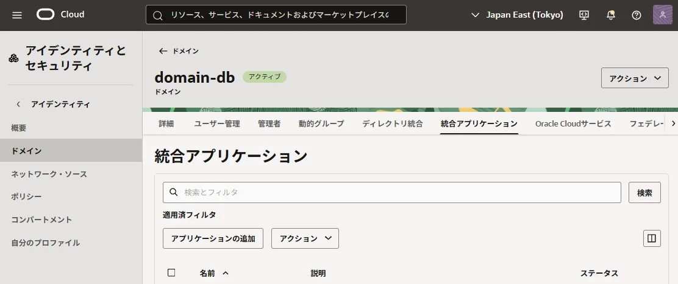
Task: Click the identity and security cubes icon
Action: (14, 58)
